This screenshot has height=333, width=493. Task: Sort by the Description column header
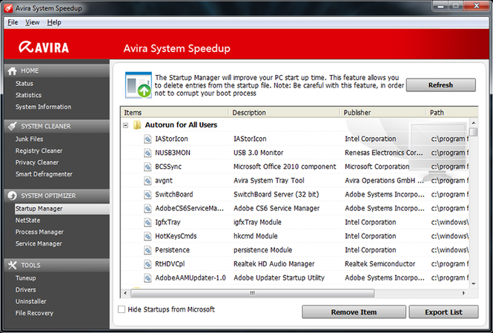[284, 112]
